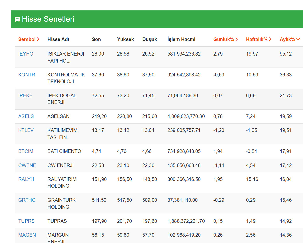The width and height of the screenshot is (303, 243).
Task: Click TUPRS volume 1,888,372,221.70
Action: pos(186,221)
